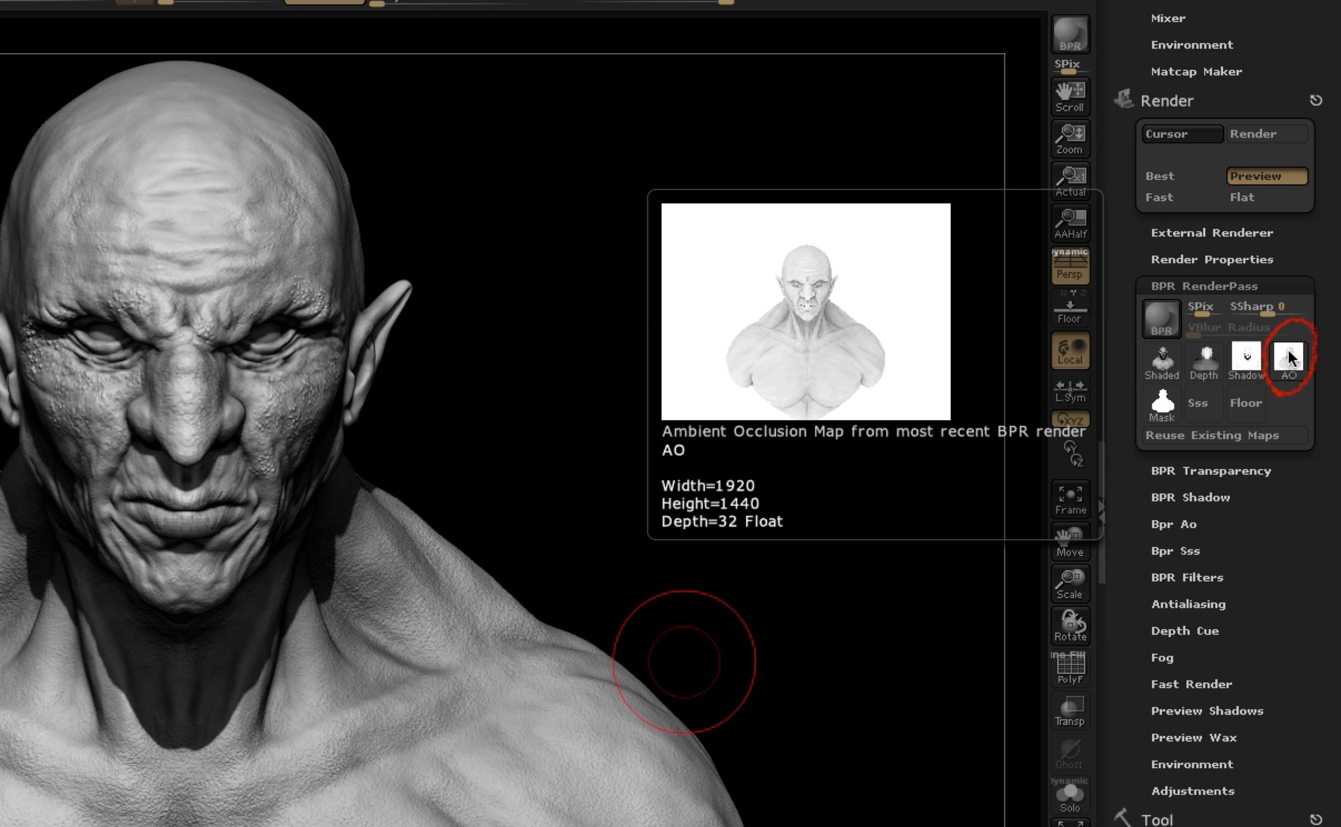Click Reuse Existing Maps button

click(1211, 435)
